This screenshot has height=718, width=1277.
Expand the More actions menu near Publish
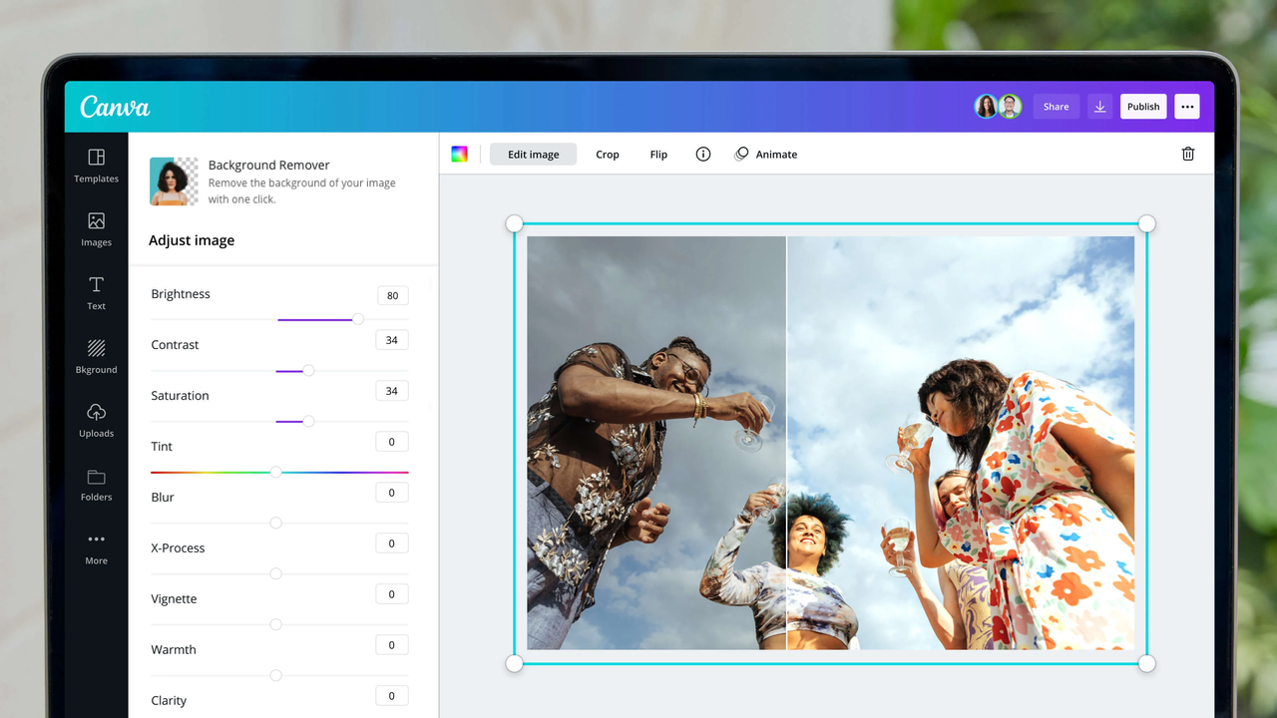1186,106
